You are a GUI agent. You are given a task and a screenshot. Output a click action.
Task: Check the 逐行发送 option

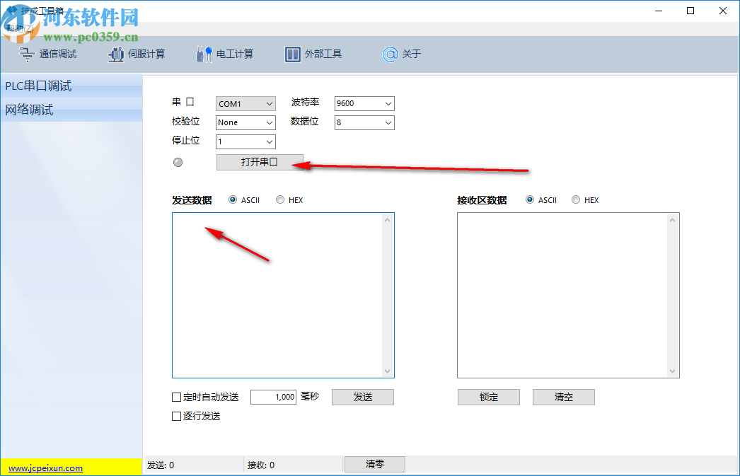click(x=176, y=416)
